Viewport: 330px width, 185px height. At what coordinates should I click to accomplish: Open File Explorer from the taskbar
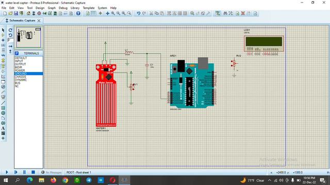coord(41,180)
